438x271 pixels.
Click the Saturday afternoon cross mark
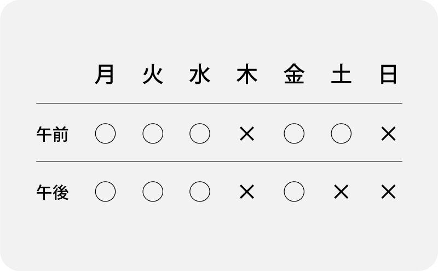[341, 192]
